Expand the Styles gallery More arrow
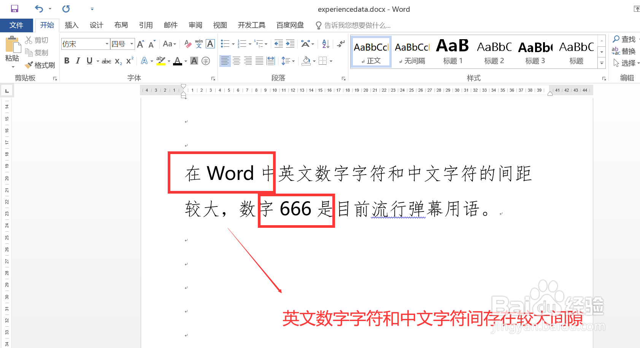The width and height of the screenshot is (640, 348). point(602,63)
